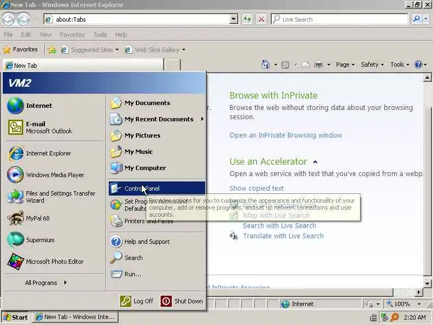Image resolution: width=433 pixels, height=325 pixels.
Task: Click vertical scrollbar down arrow
Action: click(427, 283)
